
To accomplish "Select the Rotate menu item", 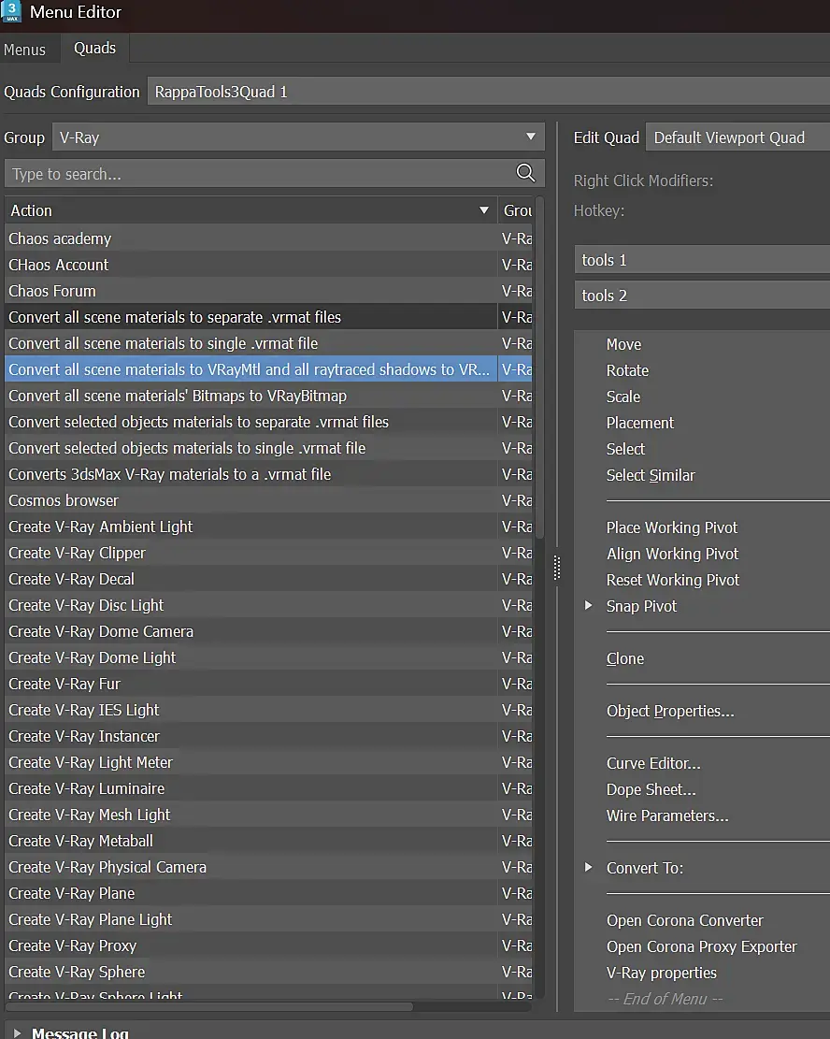I will 627,370.
